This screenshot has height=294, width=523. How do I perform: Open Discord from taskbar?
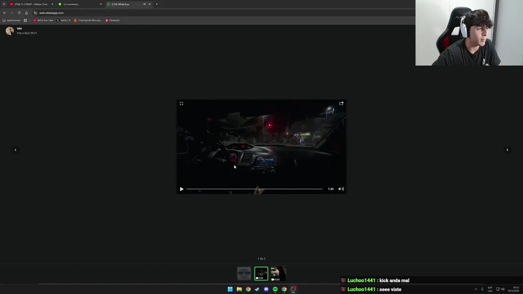click(x=266, y=289)
